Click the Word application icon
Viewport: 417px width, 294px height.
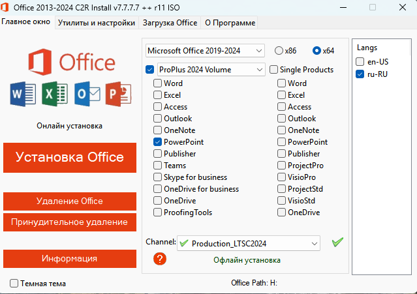pos(23,94)
